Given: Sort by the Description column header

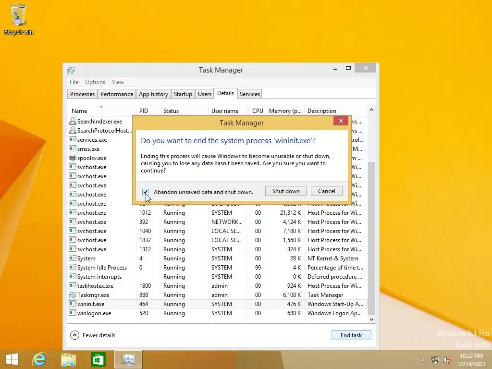Looking at the screenshot, I should tap(336, 111).
